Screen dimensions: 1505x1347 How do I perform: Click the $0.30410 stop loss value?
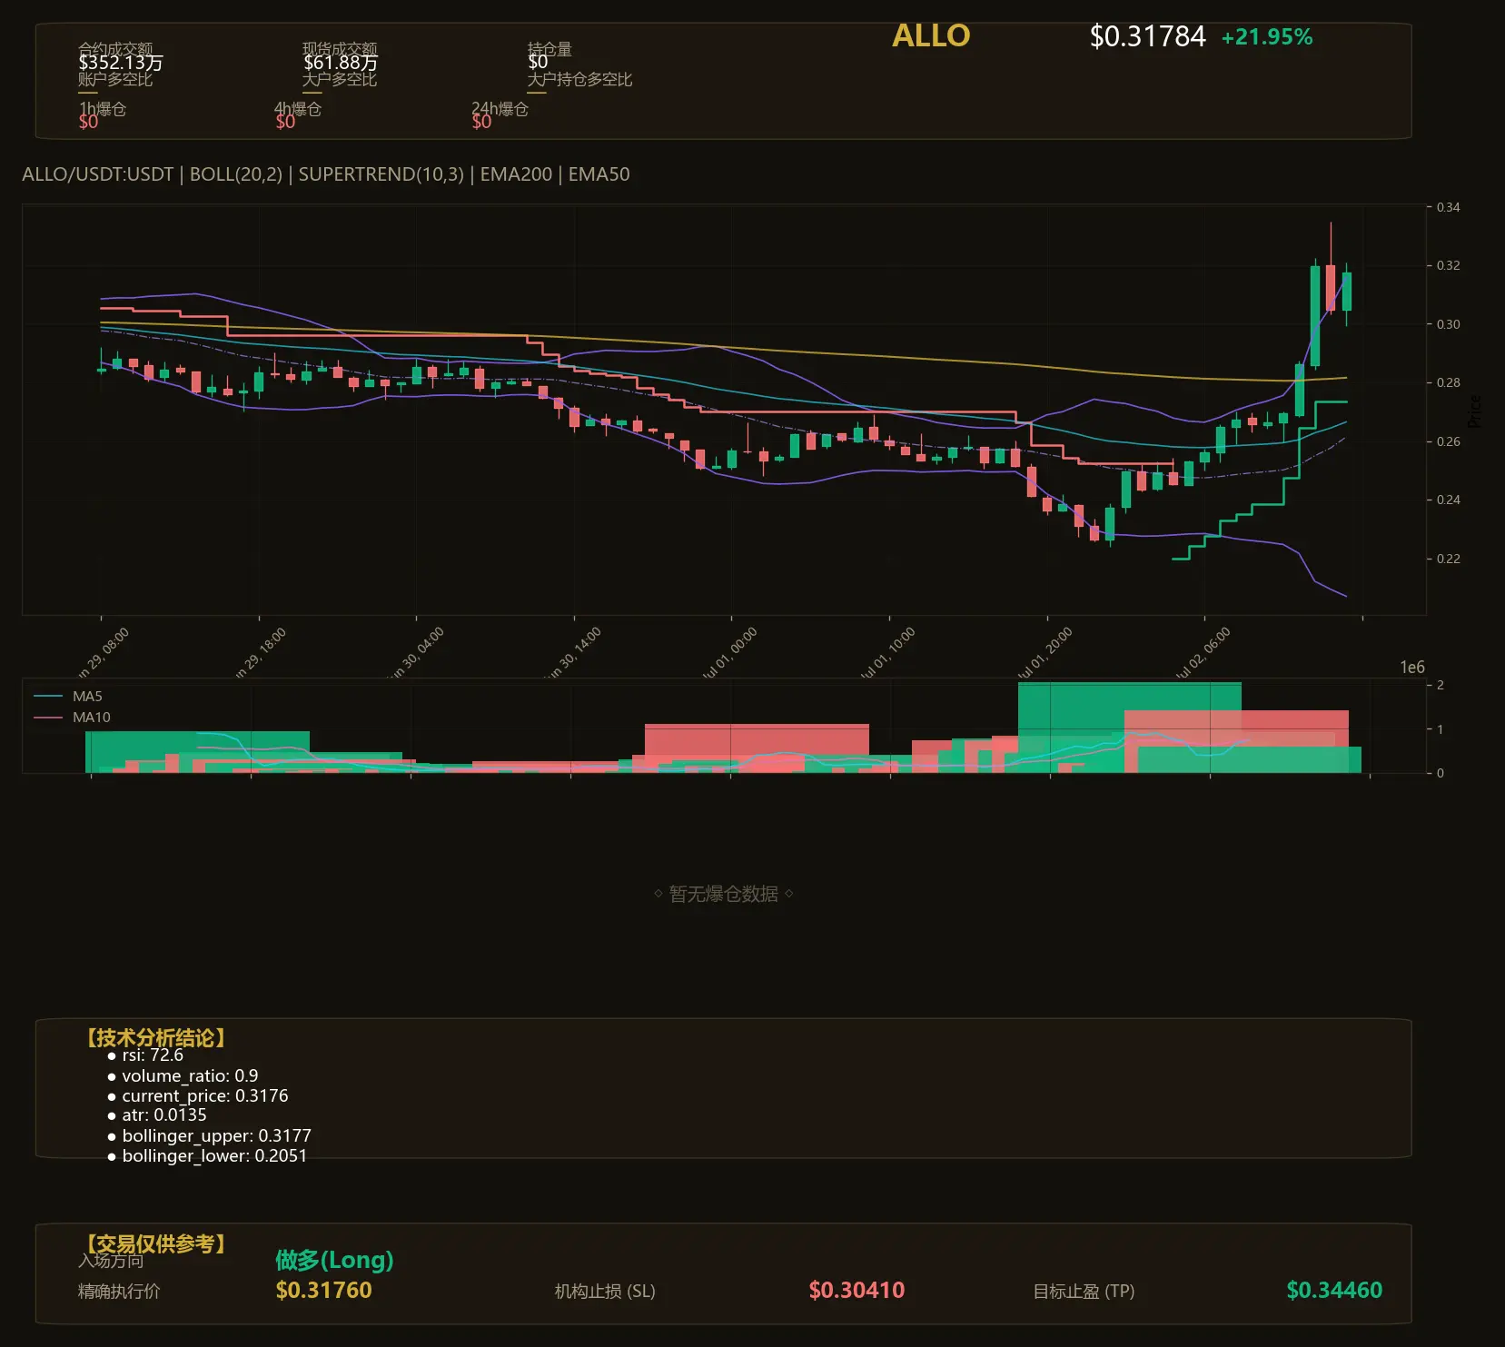click(856, 1291)
